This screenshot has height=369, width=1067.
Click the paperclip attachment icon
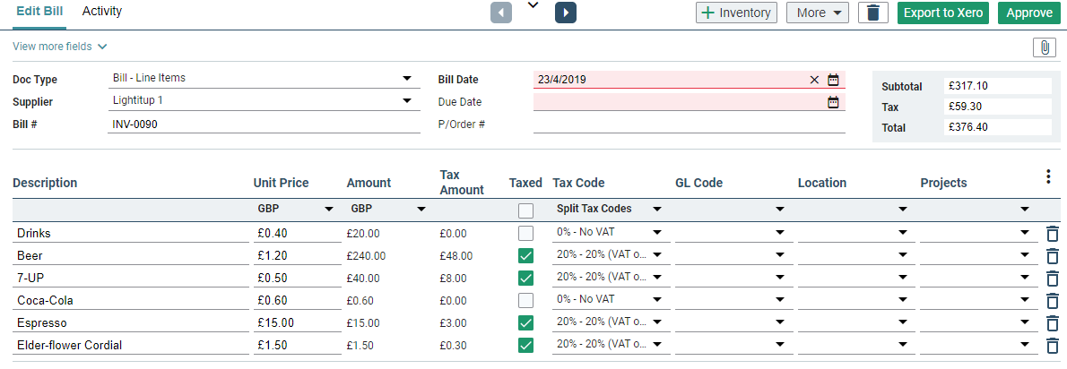pos(1044,47)
